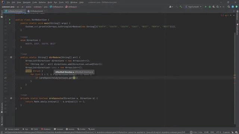Open the Profiler run icon in toolbar
This screenshot has width=239, height=134.
tap(217, 7)
